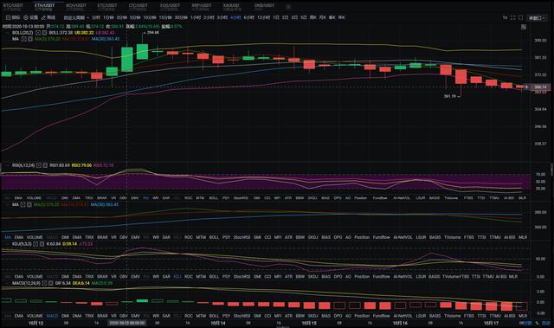Select the ETH/USDT pair tab
The image size is (554, 328).
[x=45, y=6]
